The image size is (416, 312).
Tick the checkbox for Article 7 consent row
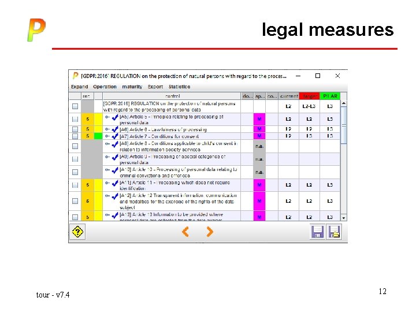pyautogui.click(x=75, y=136)
